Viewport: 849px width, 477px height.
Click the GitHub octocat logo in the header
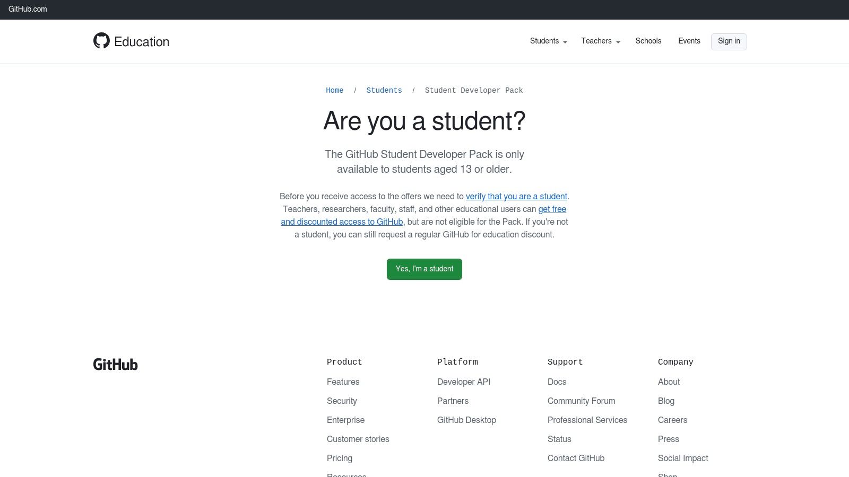102,40
